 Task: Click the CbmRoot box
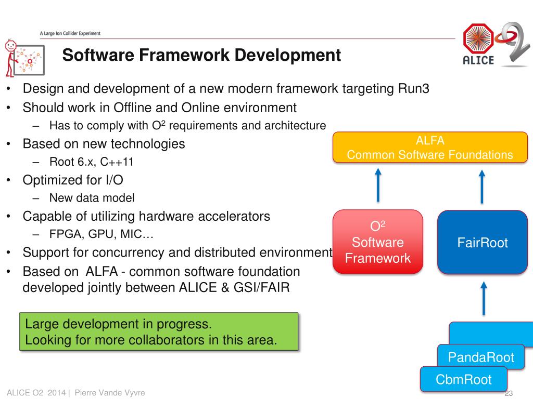click(464, 379)
